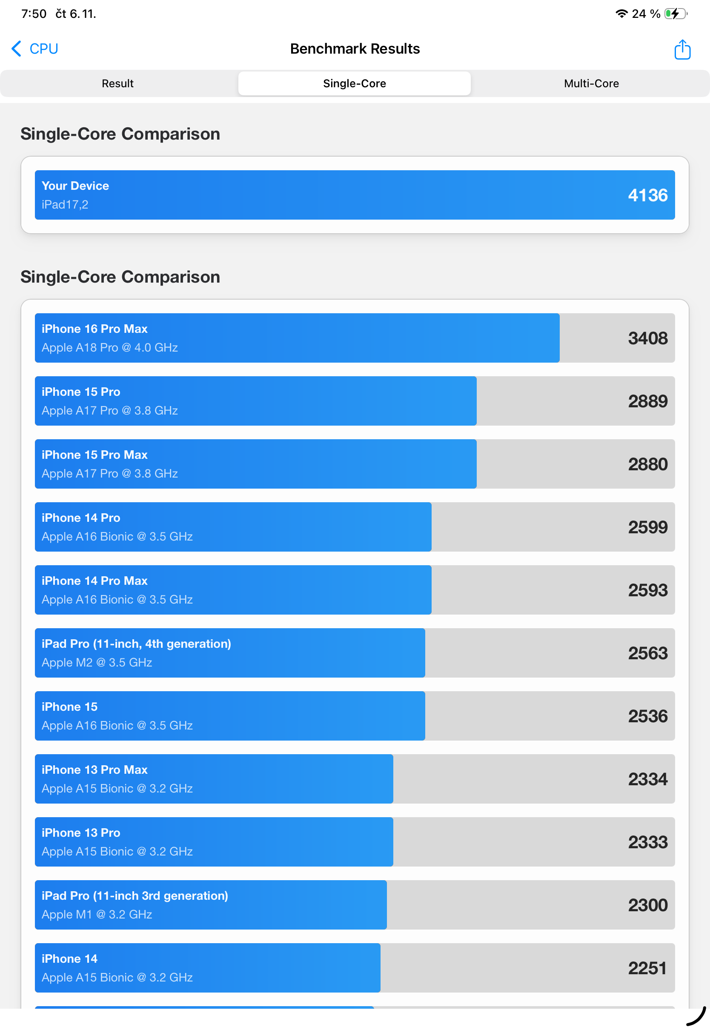
Task: Select the iPhone 15 Pro result row
Action: 355,401
